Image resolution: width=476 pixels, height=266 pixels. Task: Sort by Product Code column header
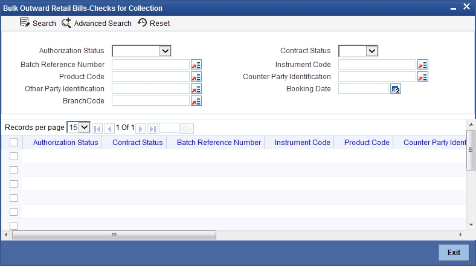(x=367, y=143)
